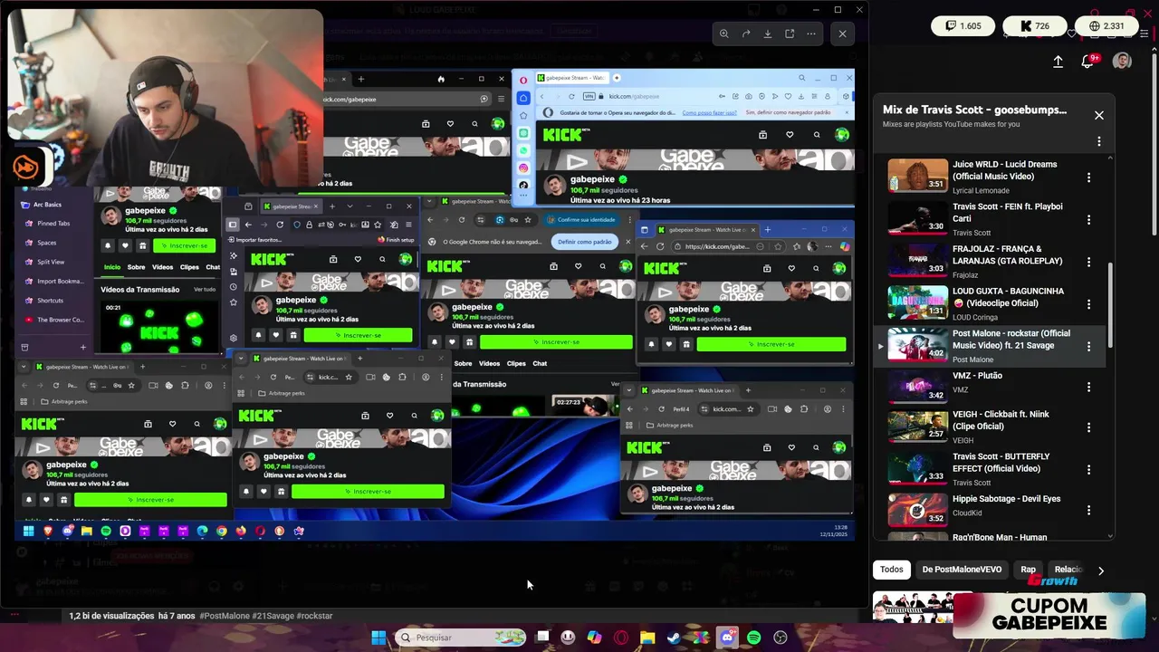
Task: Open options menu for VMZ - Plutão
Action: click(1088, 388)
